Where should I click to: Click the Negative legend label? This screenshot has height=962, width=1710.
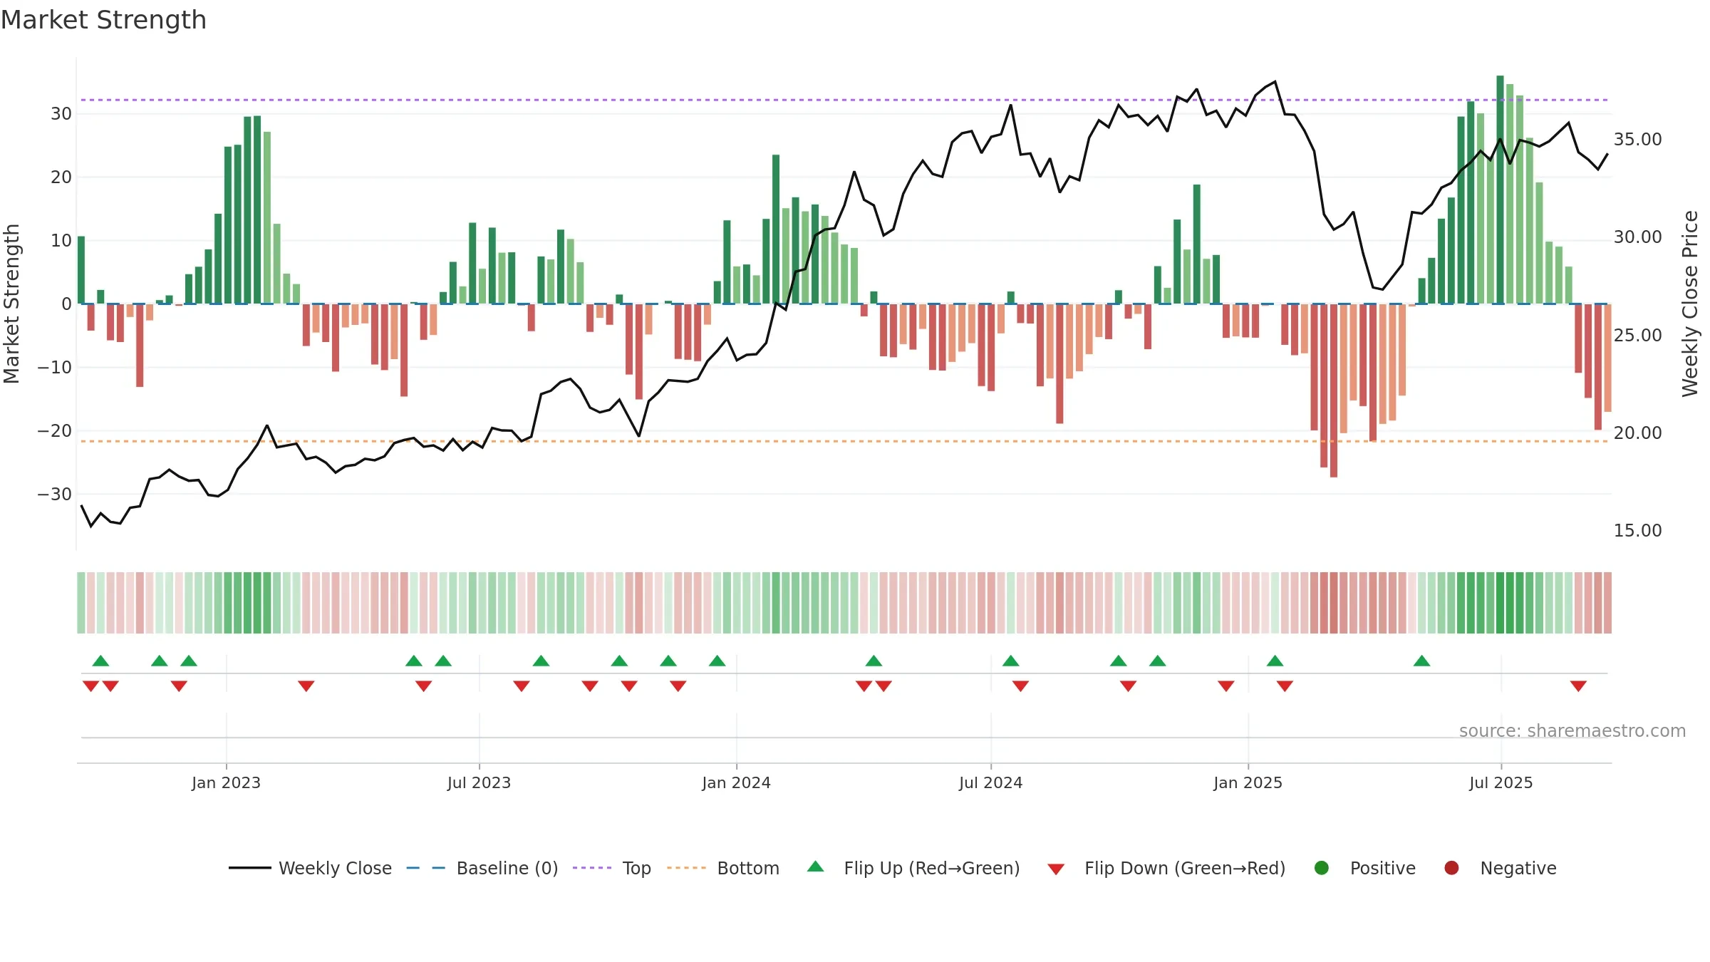[x=1518, y=868]
